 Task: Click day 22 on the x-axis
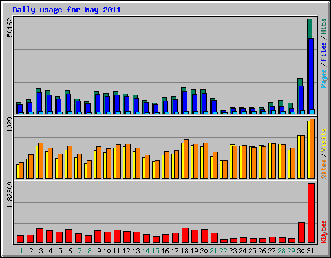click(x=223, y=251)
